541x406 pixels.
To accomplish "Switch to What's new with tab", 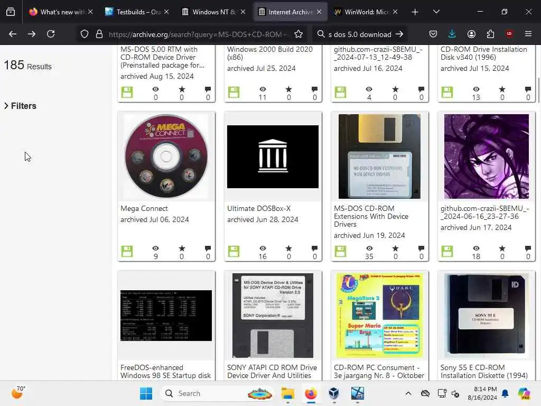I will [x=61, y=12].
